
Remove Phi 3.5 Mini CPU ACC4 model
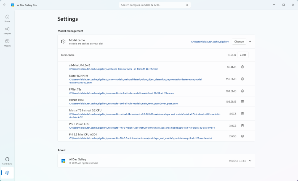coord(242,136)
